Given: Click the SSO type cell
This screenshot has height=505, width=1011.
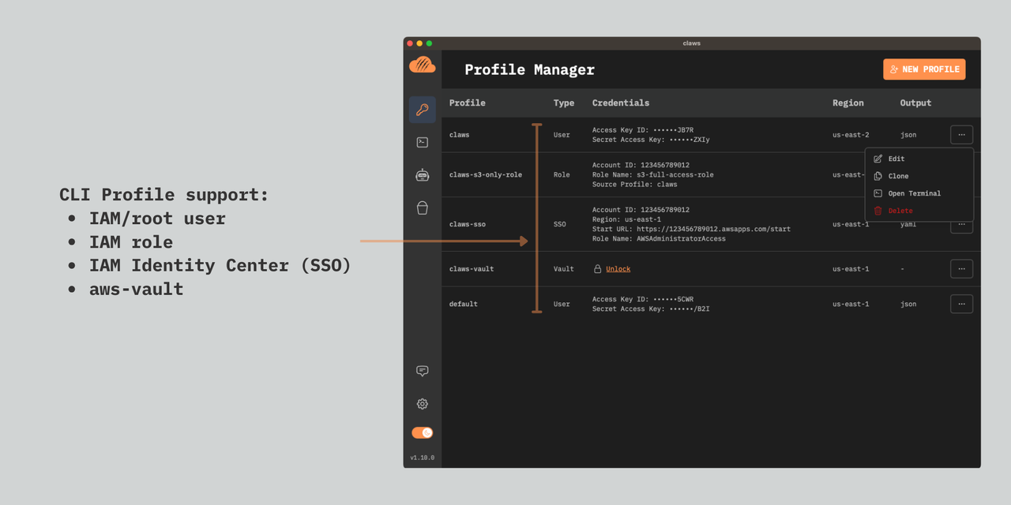Looking at the screenshot, I should point(560,224).
